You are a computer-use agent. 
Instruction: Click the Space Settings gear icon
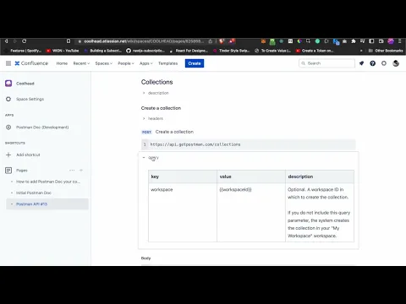(8, 99)
